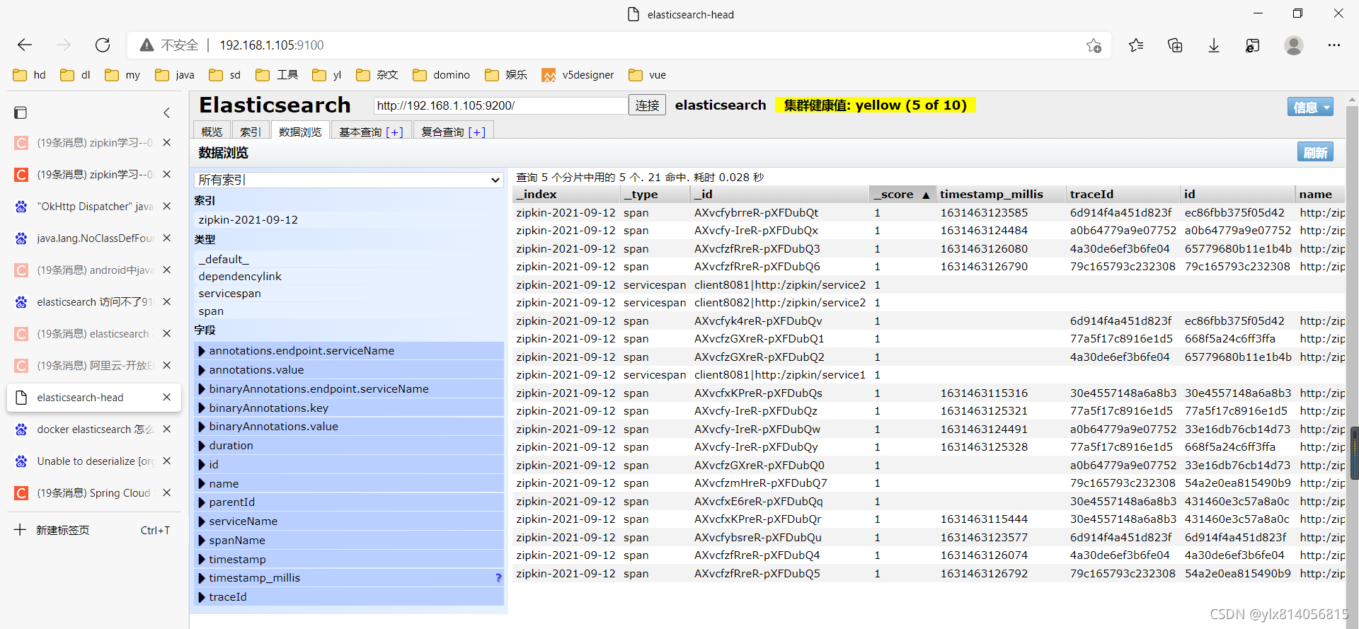Click the browser forward arrow
The image size is (1359, 629).
pyautogui.click(x=64, y=45)
